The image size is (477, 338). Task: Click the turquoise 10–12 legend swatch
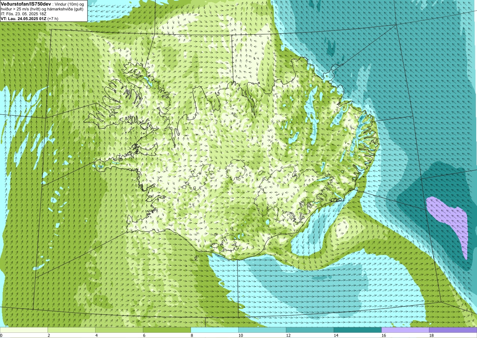pyautogui.click(x=262, y=330)
